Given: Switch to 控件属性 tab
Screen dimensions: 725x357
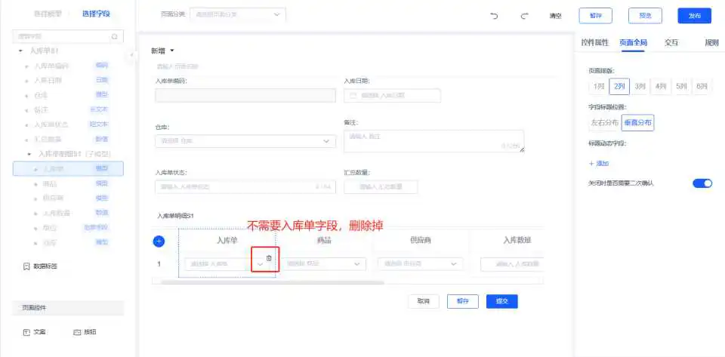Looking at the screenshot, I should 594,42.
